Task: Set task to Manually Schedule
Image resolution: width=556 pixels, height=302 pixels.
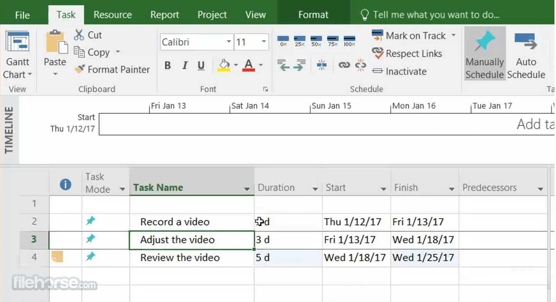Action: [485, 54]
